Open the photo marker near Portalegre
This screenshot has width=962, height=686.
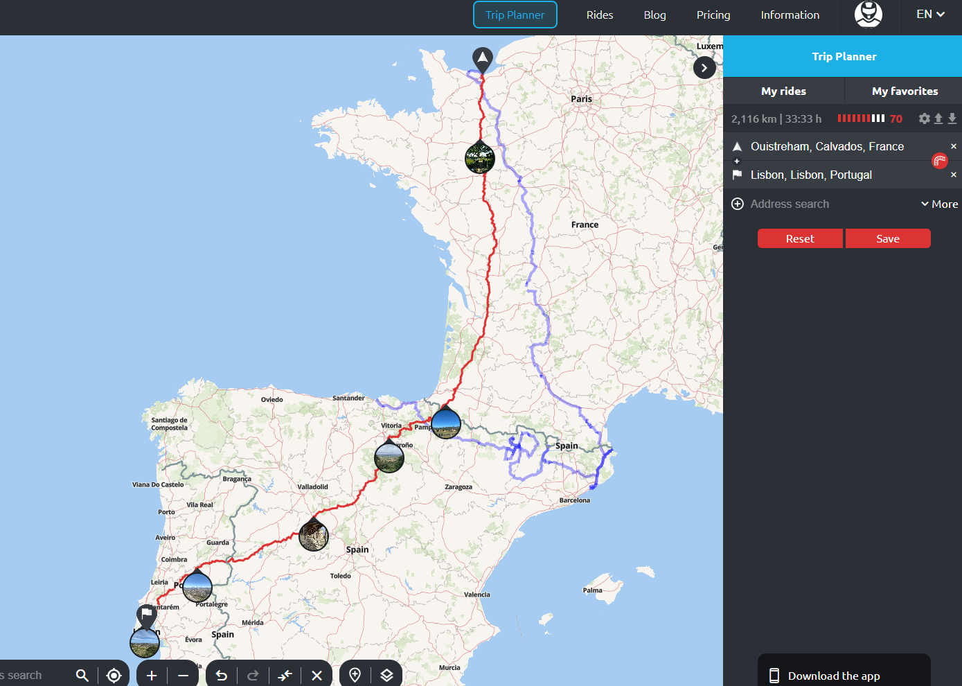(x=197, y=588)
